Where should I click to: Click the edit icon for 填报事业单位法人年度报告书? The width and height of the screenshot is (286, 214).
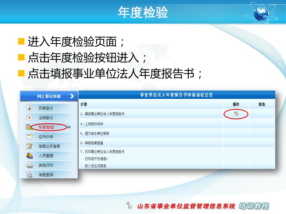click(x=236, y=114)
